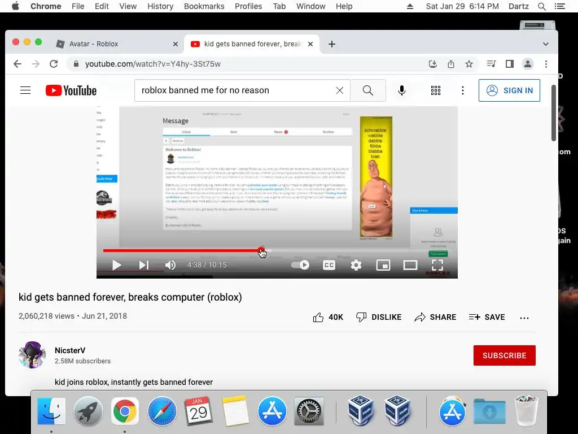This screenshot has height=434, width=578.
Task: Open the Profiles menu
Action: click(248, 6)
